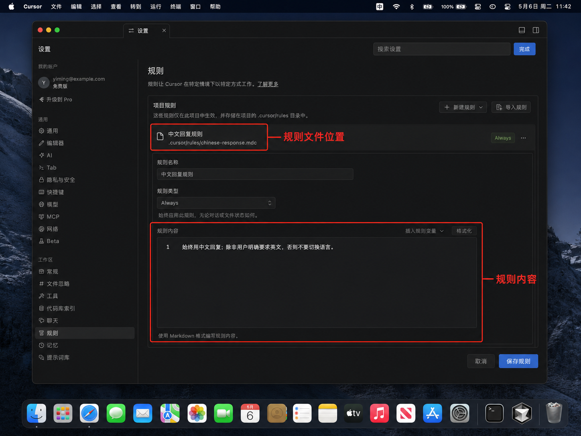This screenshot has height=436, width=581.
Task: Open the 终端 menu
Action: [175, 6]
